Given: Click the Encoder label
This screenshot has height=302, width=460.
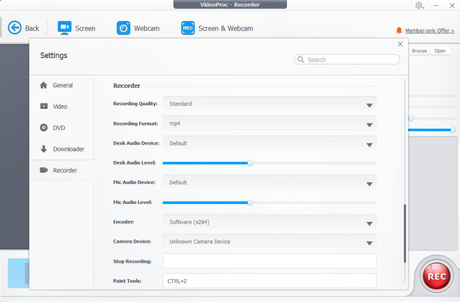Looking at the screenshot, I should pyautogui.click(x=123, y=222).
